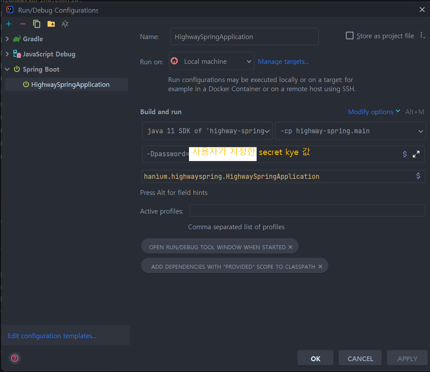
Task: Open the Manage targets link
Action: pos(283,62)
